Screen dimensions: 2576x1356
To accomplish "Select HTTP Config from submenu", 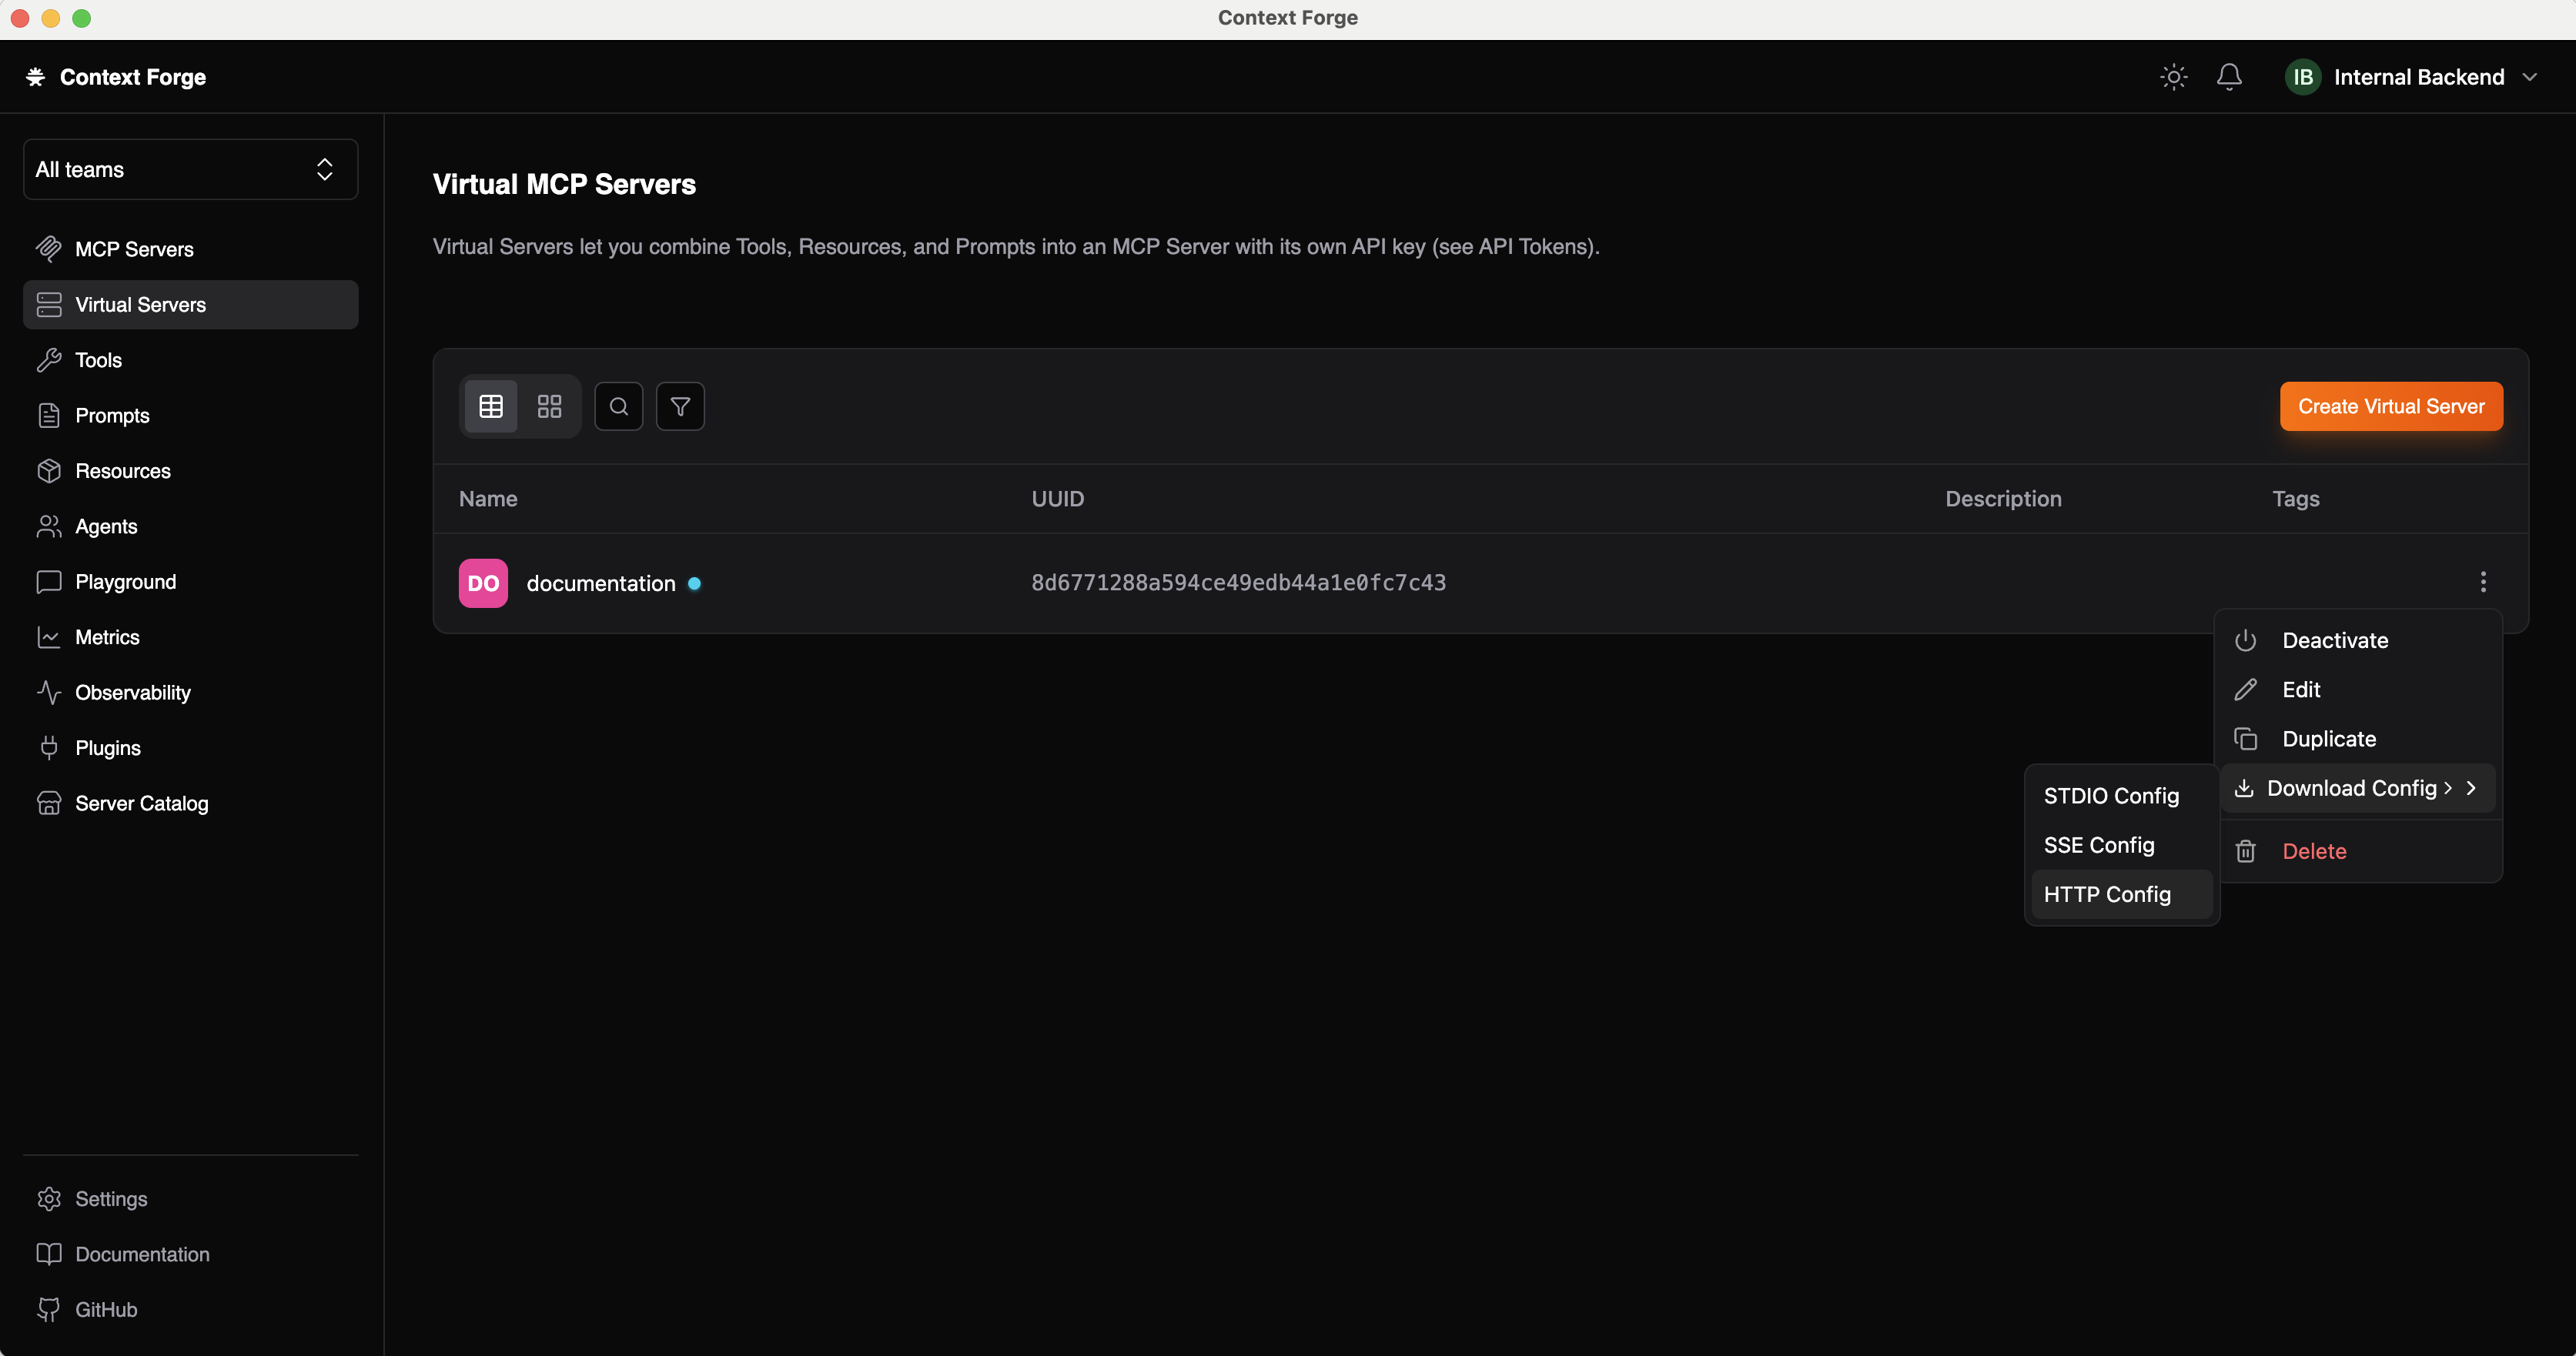I will click(x=2107, y=894).
